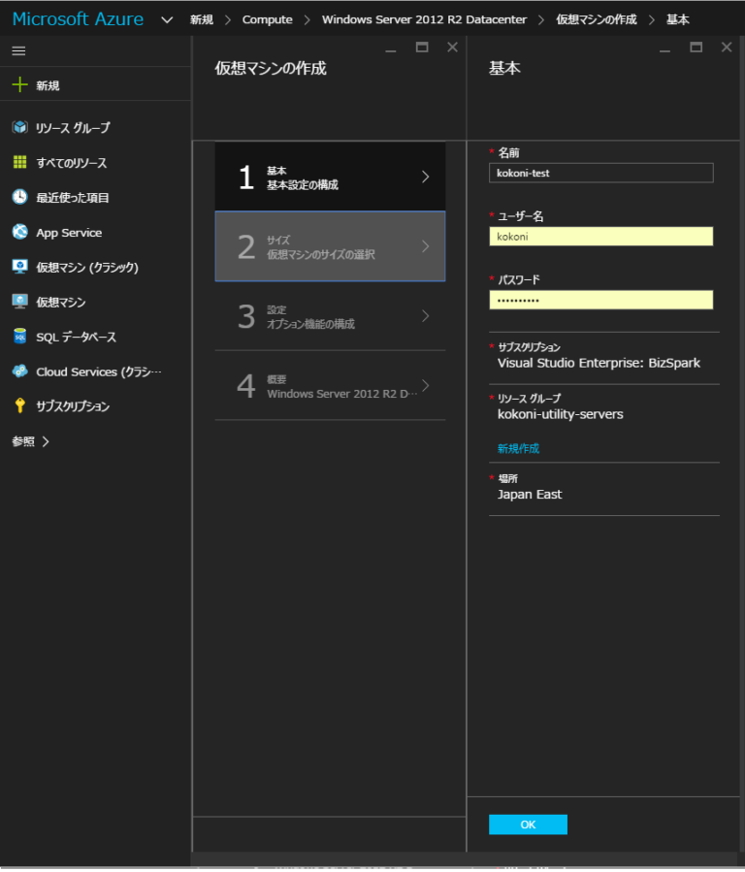The image size is (745, 872).
Task: Go to 新規 breadcrumb
Action: (x=202, y=20)
